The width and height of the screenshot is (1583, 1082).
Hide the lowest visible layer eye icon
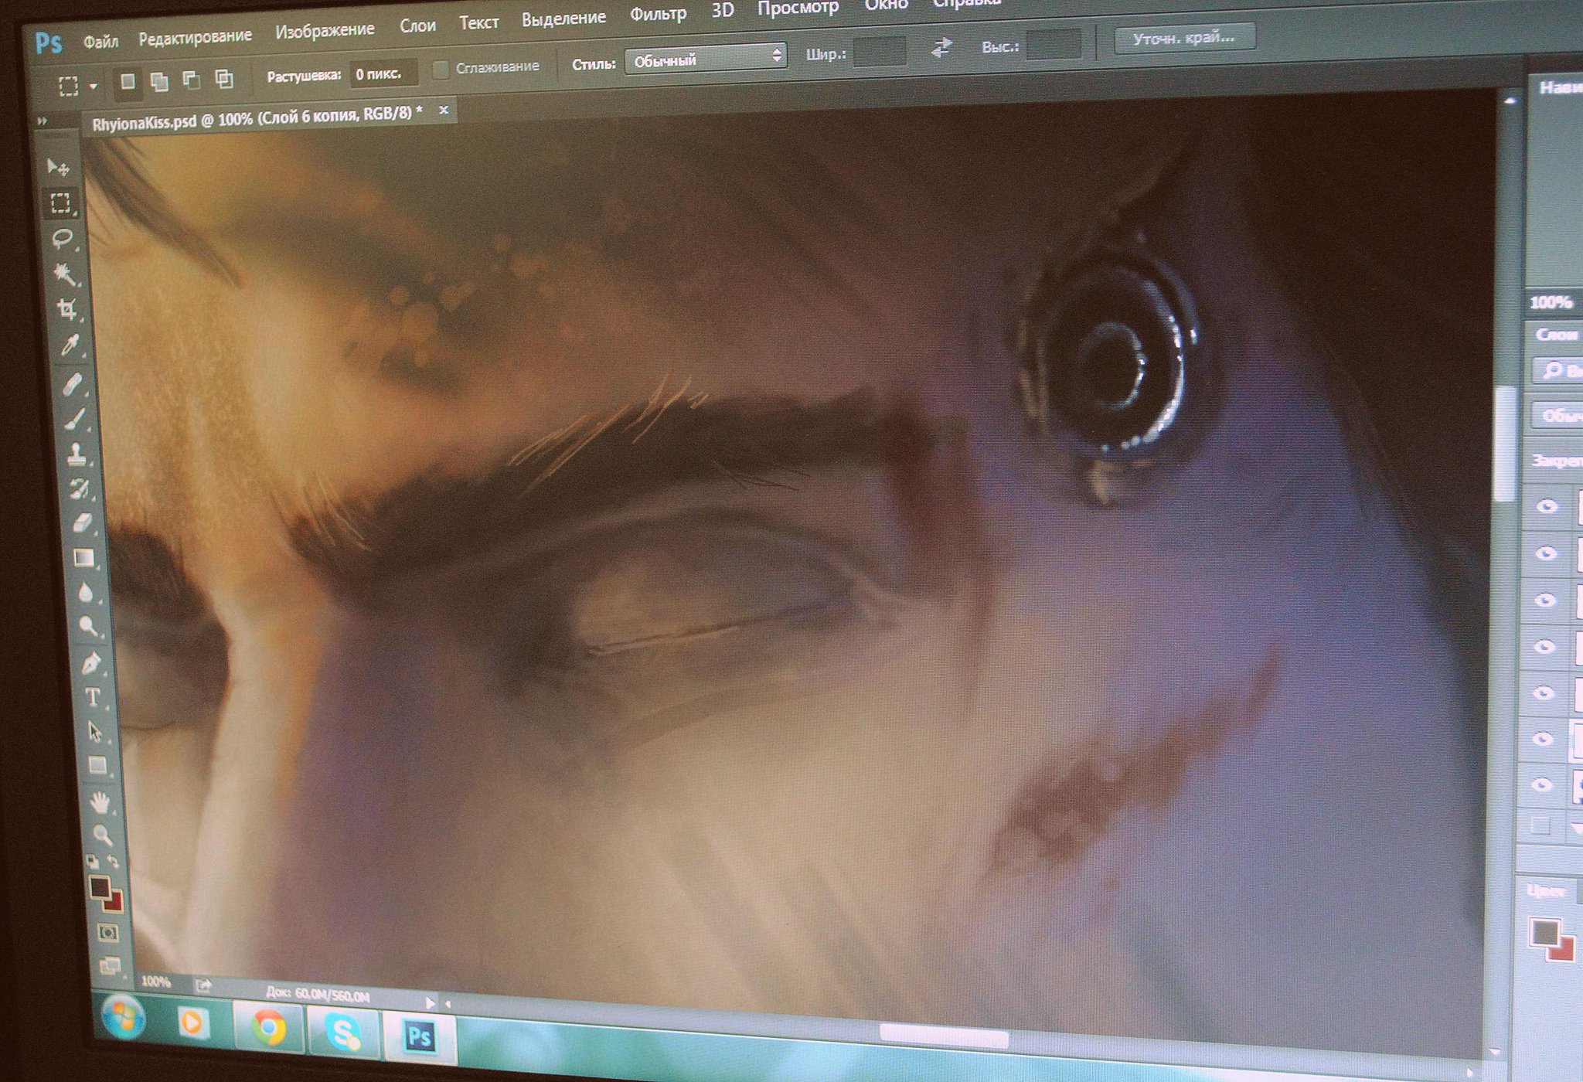click(1542, 785)
